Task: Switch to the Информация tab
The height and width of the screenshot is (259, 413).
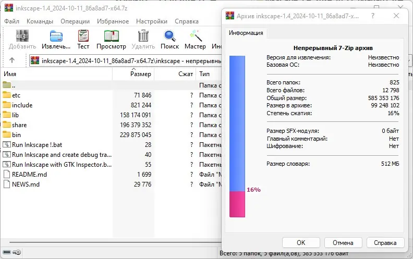Action: click(246, 33)
